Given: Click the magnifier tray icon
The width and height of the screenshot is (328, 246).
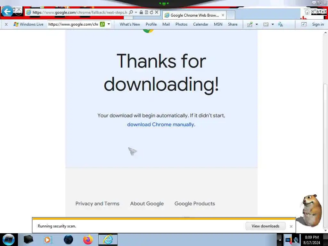Looking at the screenshot, I should click(296, 240).
